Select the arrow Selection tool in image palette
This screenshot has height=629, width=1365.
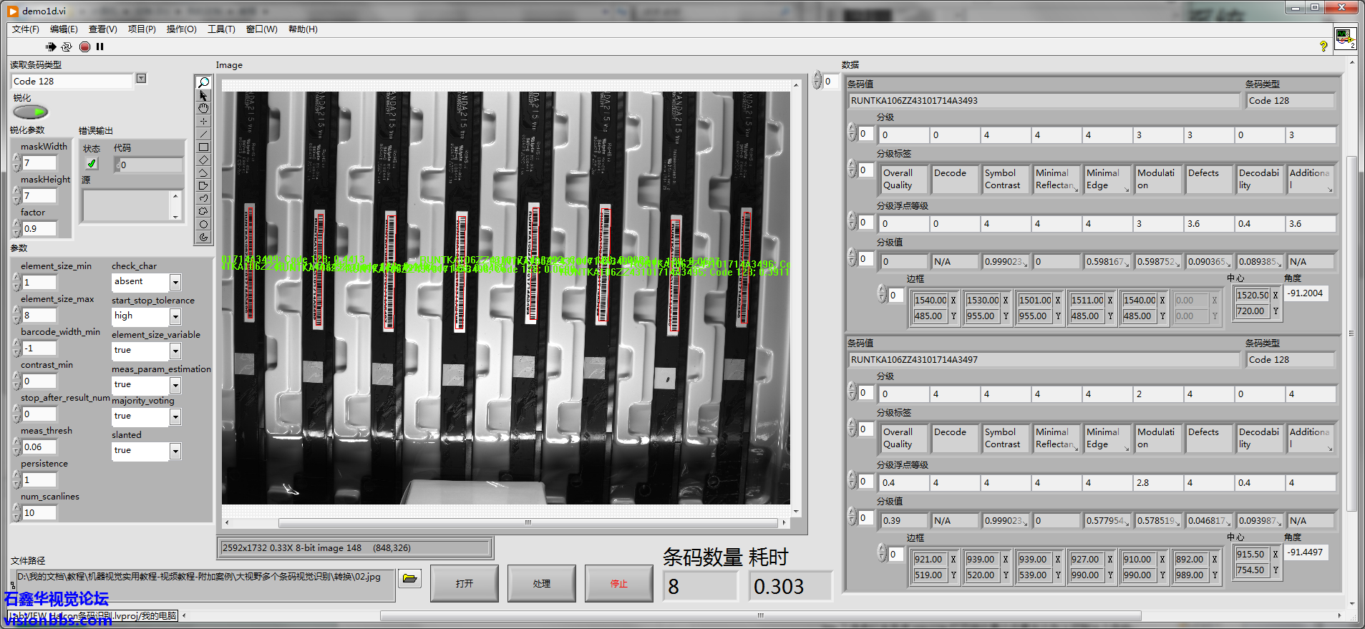click(x=204, y=95)
